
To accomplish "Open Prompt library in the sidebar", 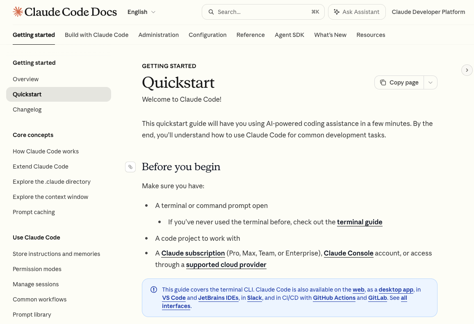I will [x=32, y=314].
